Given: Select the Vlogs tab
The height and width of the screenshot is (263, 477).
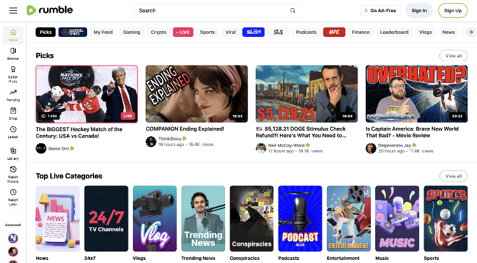Looking at the screenshot, I should 425,32.
